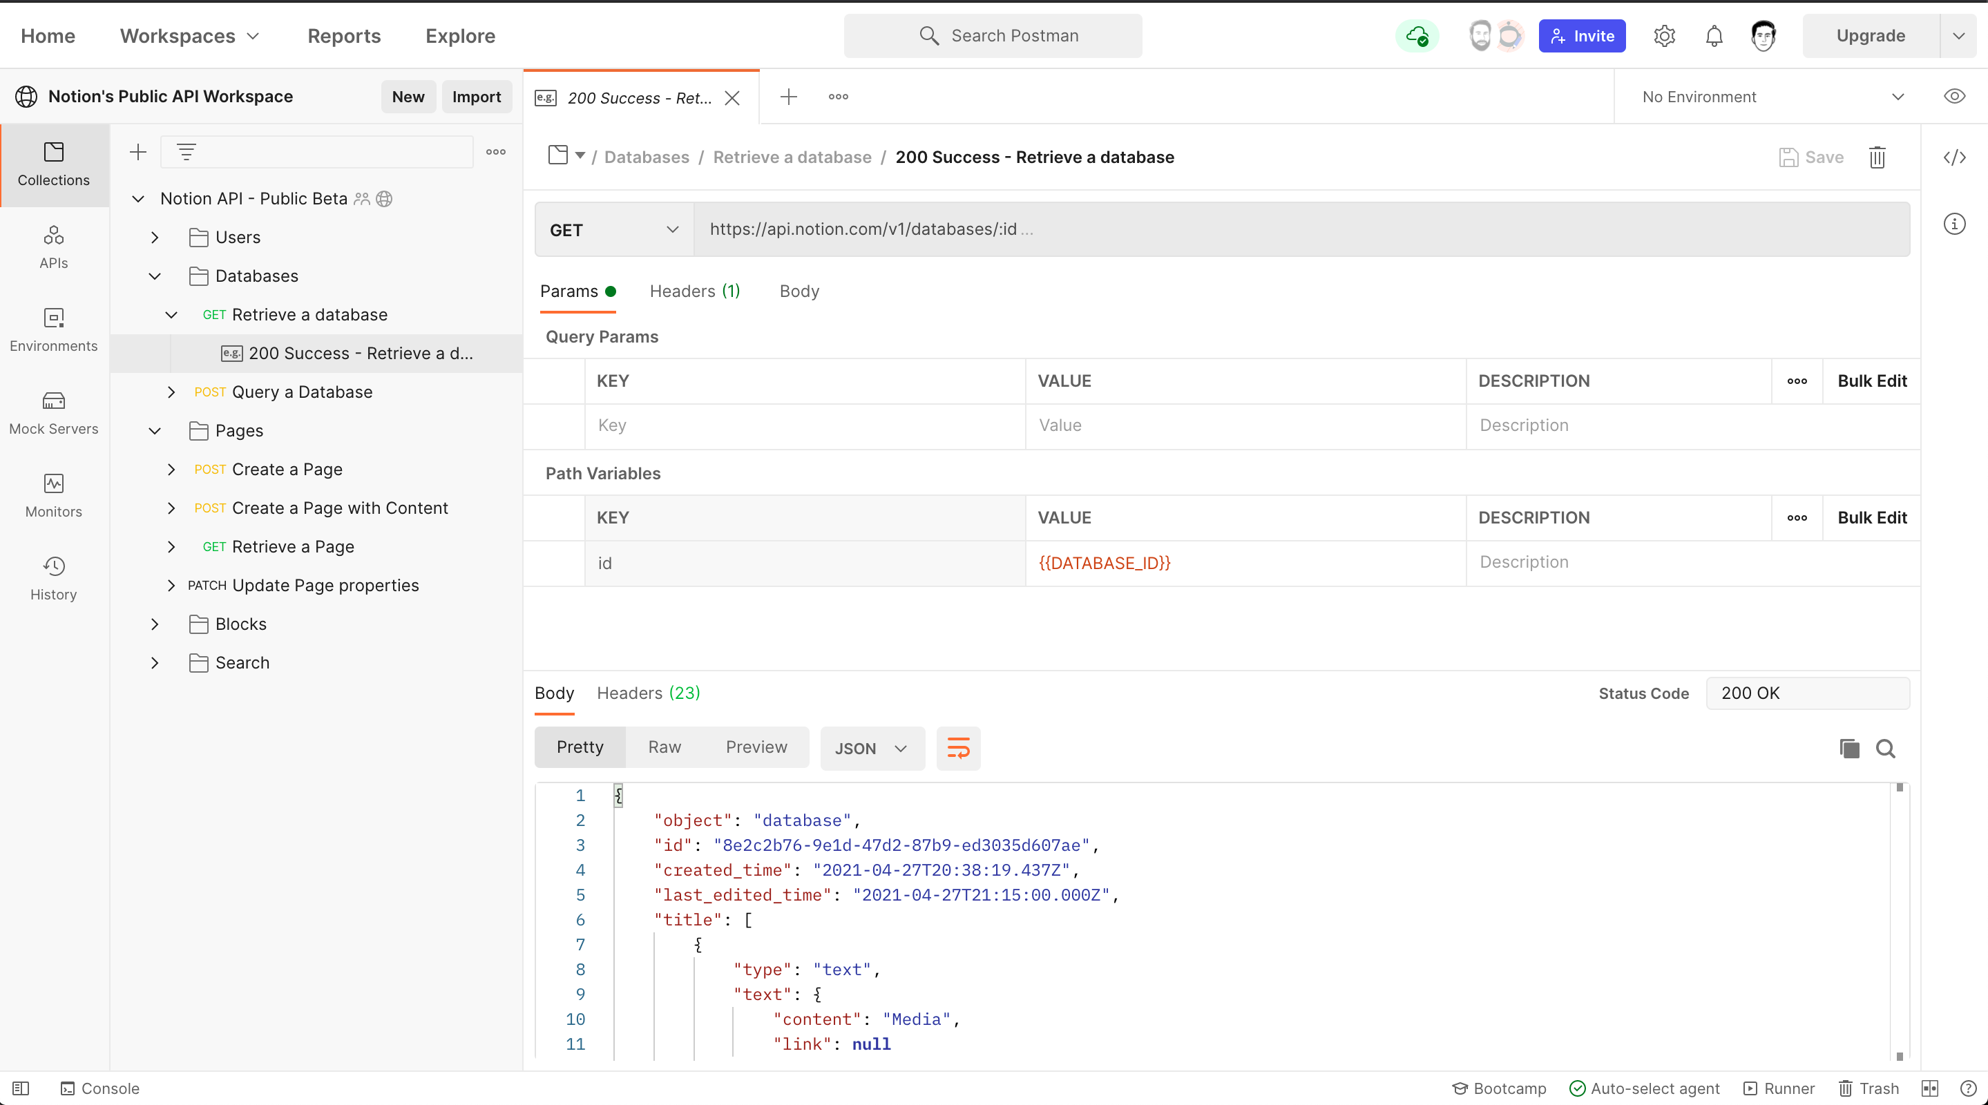Screen dimensions: 1988x1105
Task: Open the Mock Servers sidebar panel
Action: pyautogui.click(x=53, y=413)
